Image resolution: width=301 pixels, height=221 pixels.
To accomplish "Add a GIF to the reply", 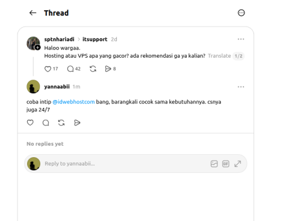I will tap(226, 164).
